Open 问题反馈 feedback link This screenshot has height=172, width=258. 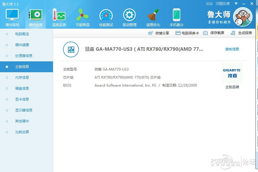coord(223,3)
